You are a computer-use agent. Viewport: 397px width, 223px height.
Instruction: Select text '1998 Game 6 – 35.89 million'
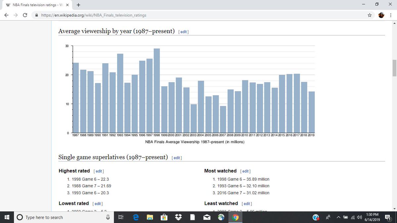pos(243,179)
